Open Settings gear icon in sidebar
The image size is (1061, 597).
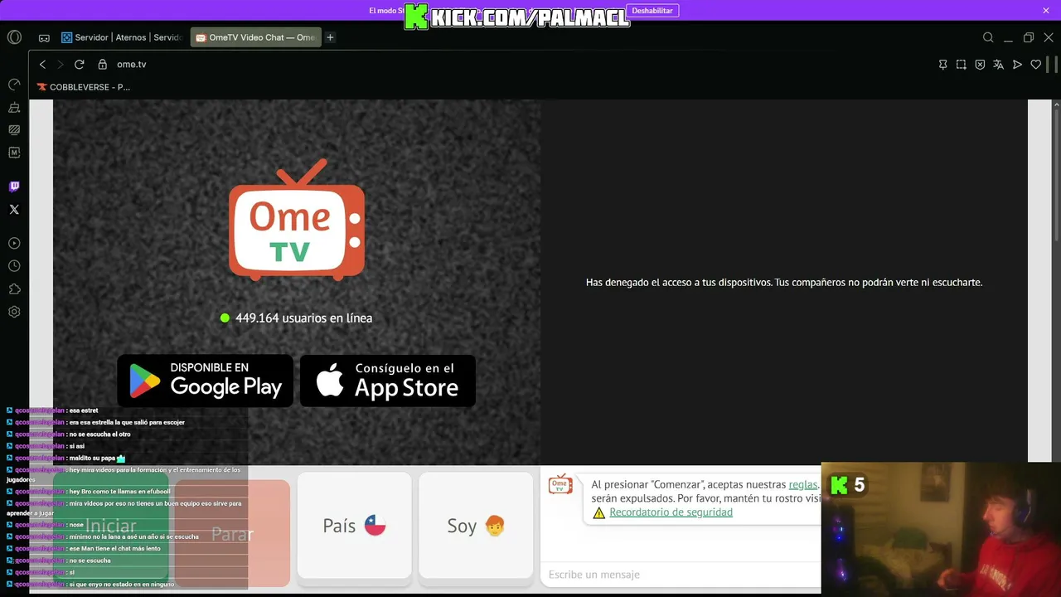tap(14, 312)
